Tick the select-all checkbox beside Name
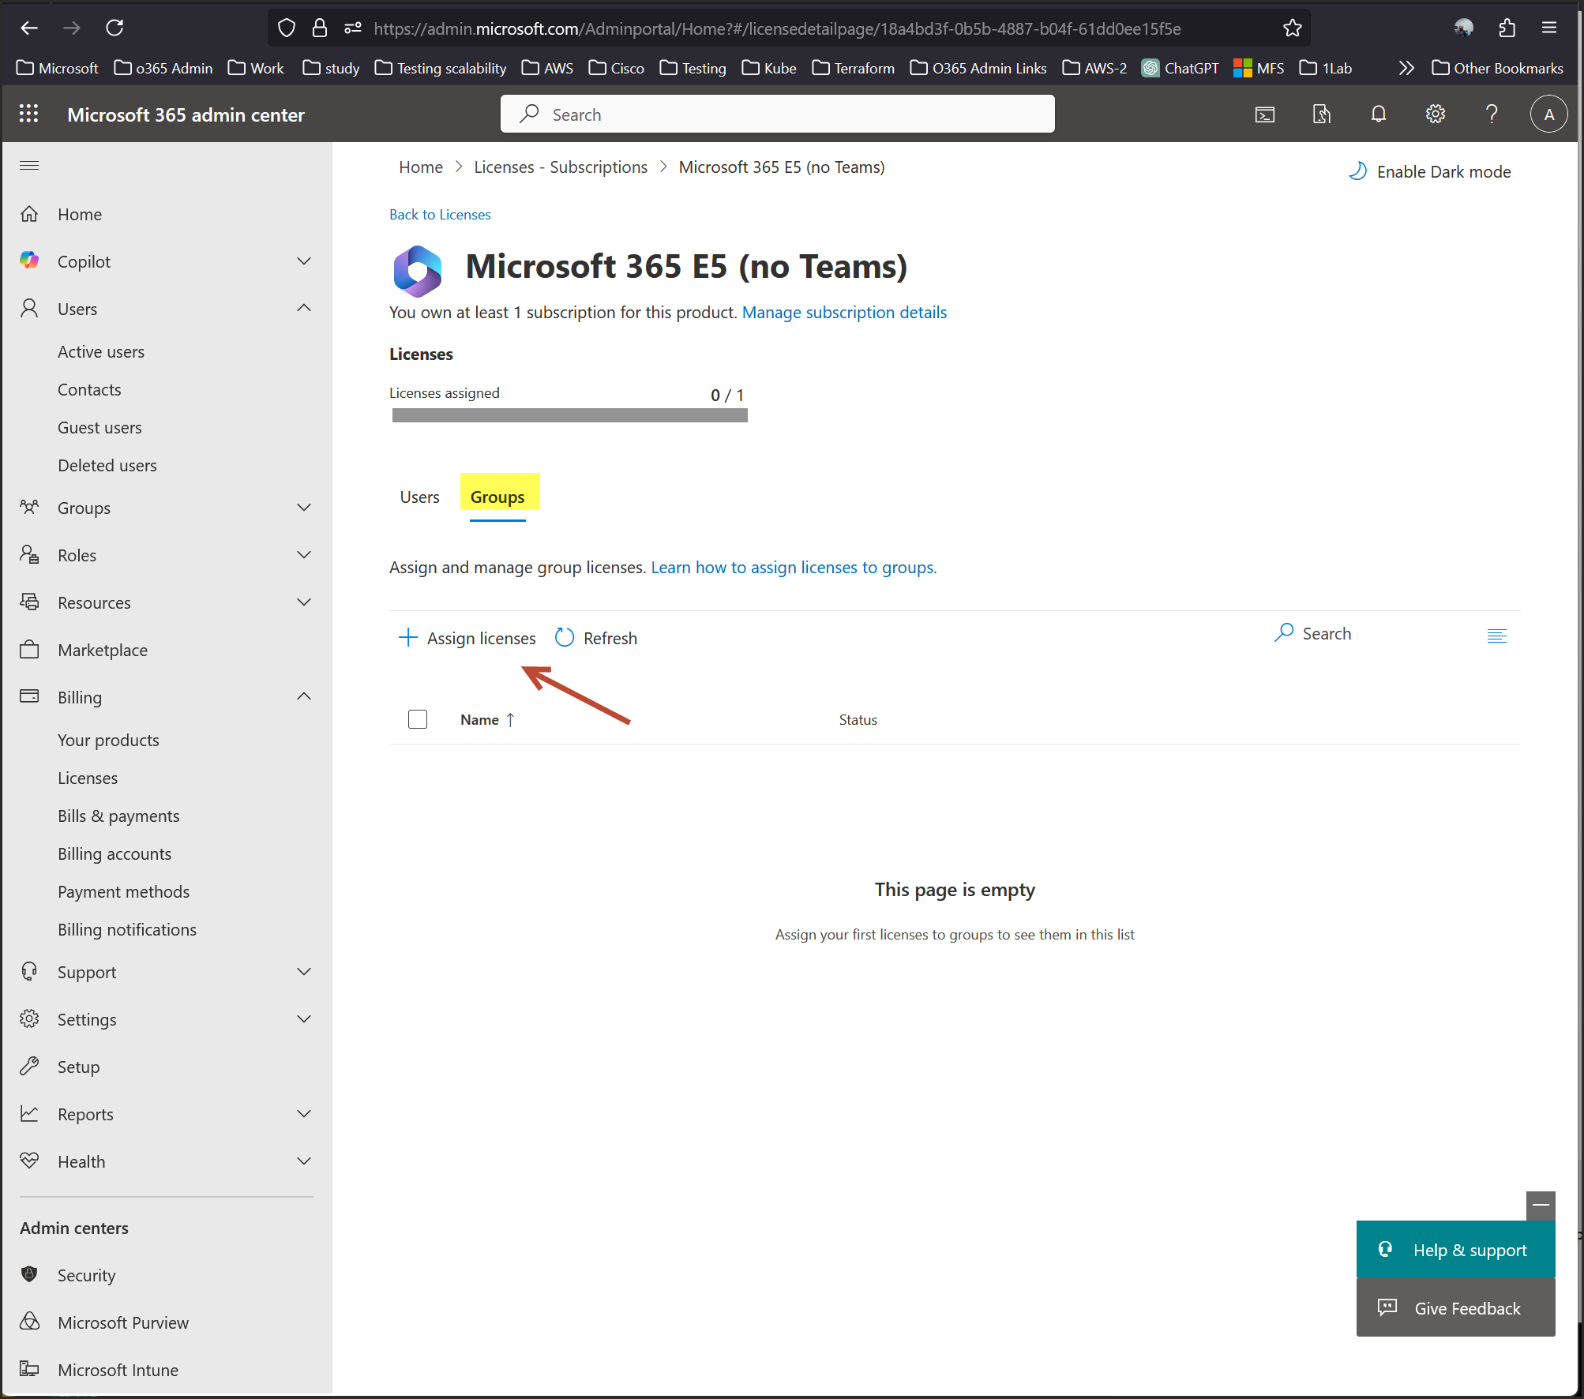1584x1399 pixels. (x=418, y=719)
